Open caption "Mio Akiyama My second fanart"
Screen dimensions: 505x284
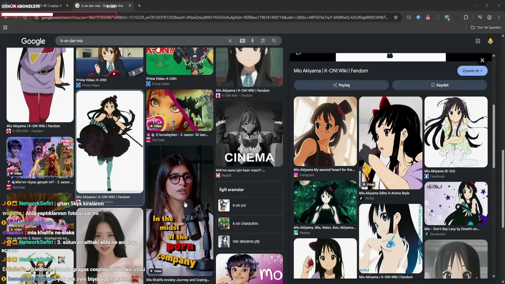(x=324, y=170)
